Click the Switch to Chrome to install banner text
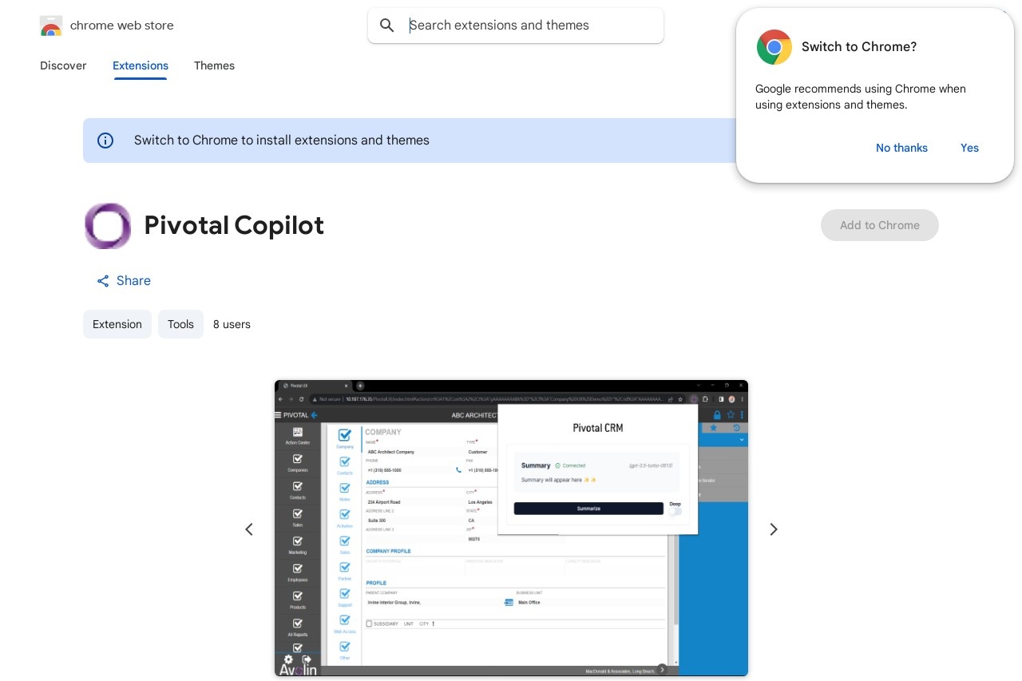This screenshot has height=681, width=1022. click(282, 141)
